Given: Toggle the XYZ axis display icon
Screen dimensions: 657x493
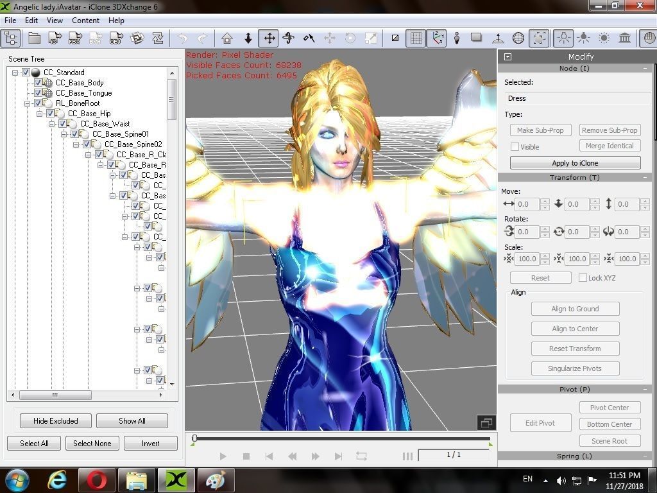Looking at the screenshot, I should pyautogui.click(x=436, y=38).
